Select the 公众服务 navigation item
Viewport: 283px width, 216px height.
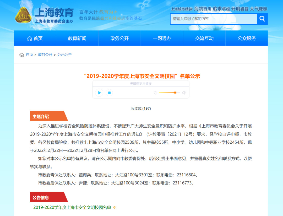pos(247,38)
